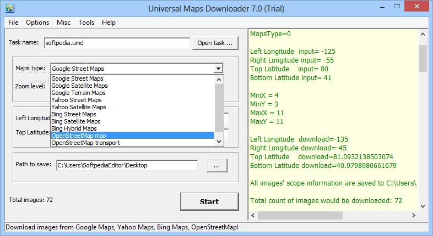This screenshot has width=433, height=236.
Task: Open the Help menu
Action: [x=109, y=23]
